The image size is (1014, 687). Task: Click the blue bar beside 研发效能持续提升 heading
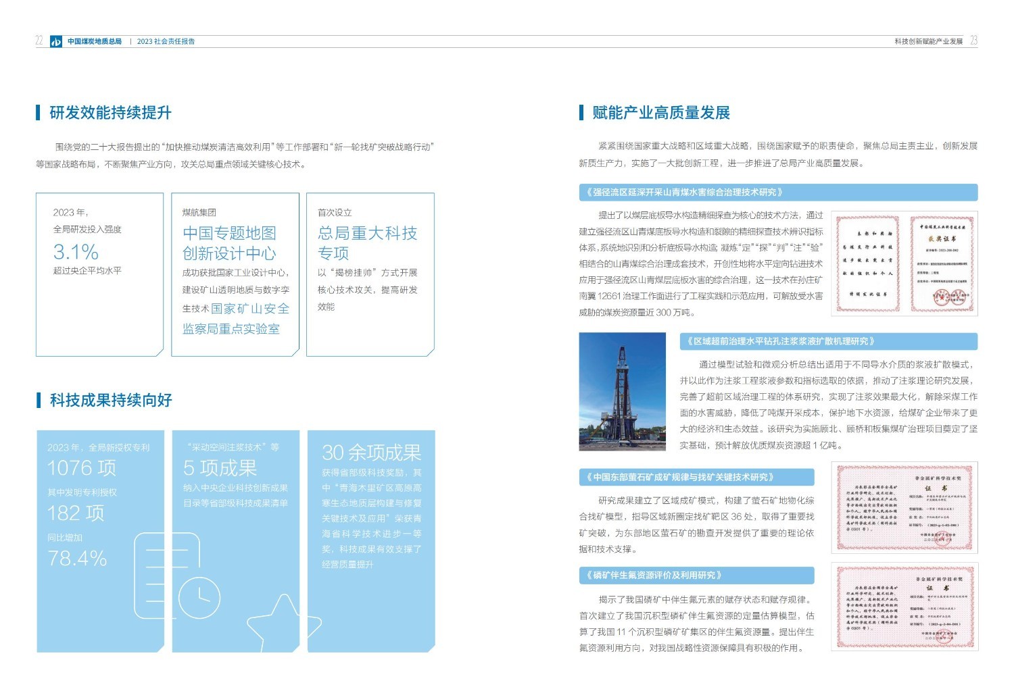pos(38,112)
